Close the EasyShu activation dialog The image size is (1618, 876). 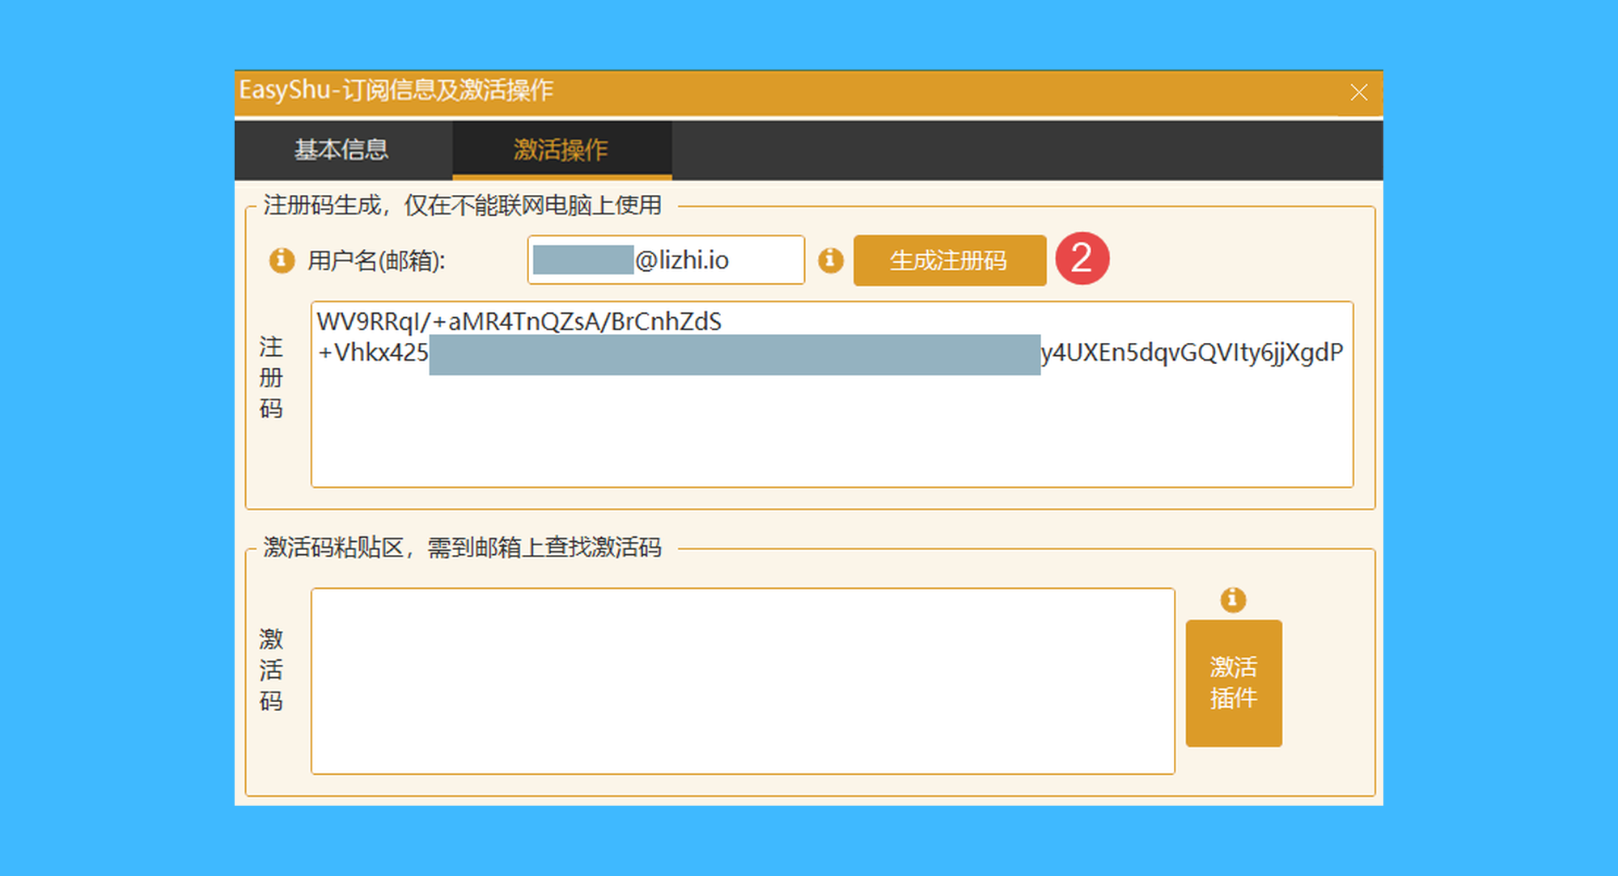[x=1359, y=93]
